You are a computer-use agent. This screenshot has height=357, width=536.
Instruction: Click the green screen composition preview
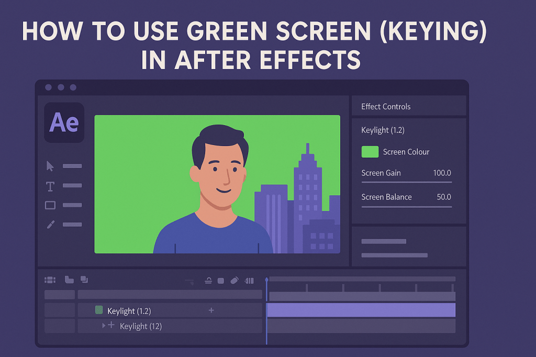pyautogui.click(x=217, y=184)
